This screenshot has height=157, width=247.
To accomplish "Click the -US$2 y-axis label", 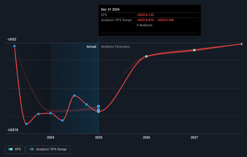I will [12, 39].
